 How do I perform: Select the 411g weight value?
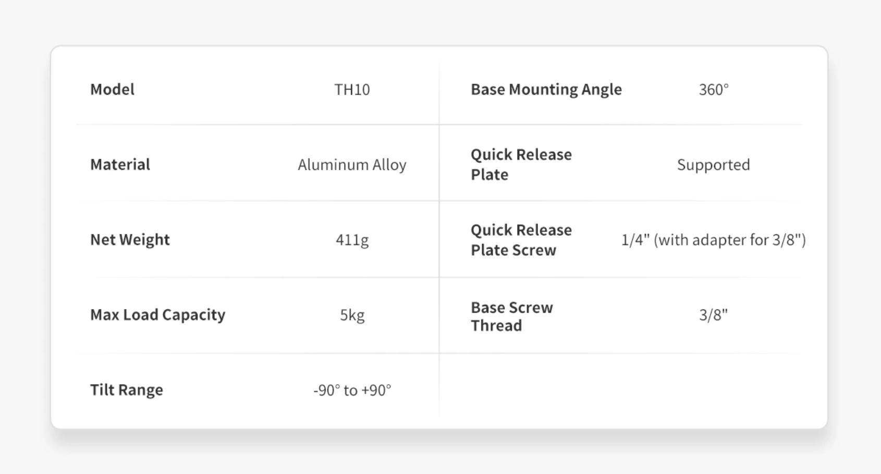352,240
